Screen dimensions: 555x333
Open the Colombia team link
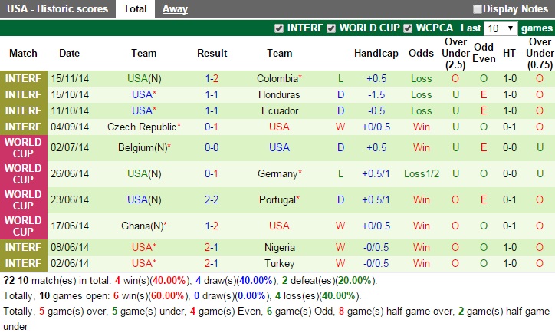(x=277, y=78)
